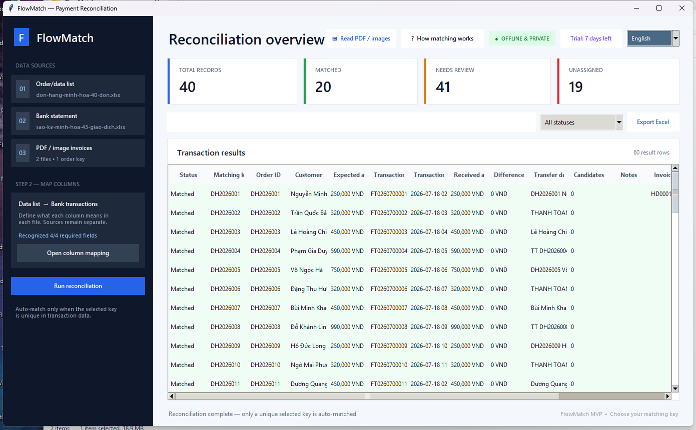Click file name sao-ke-minh-hoa-43-giao-dich.xlsx
The width and height of the screenshot is (696, 430).
point(81,127)
